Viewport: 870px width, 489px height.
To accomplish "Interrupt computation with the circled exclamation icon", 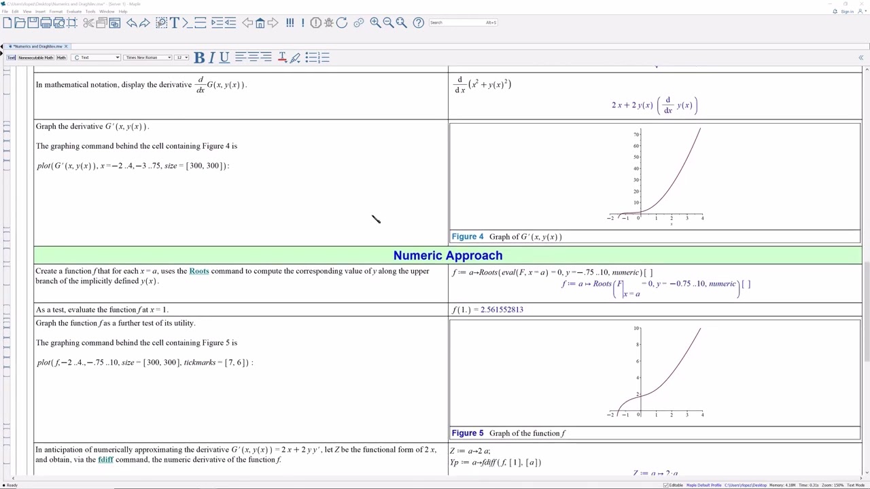I will [315, 23].
